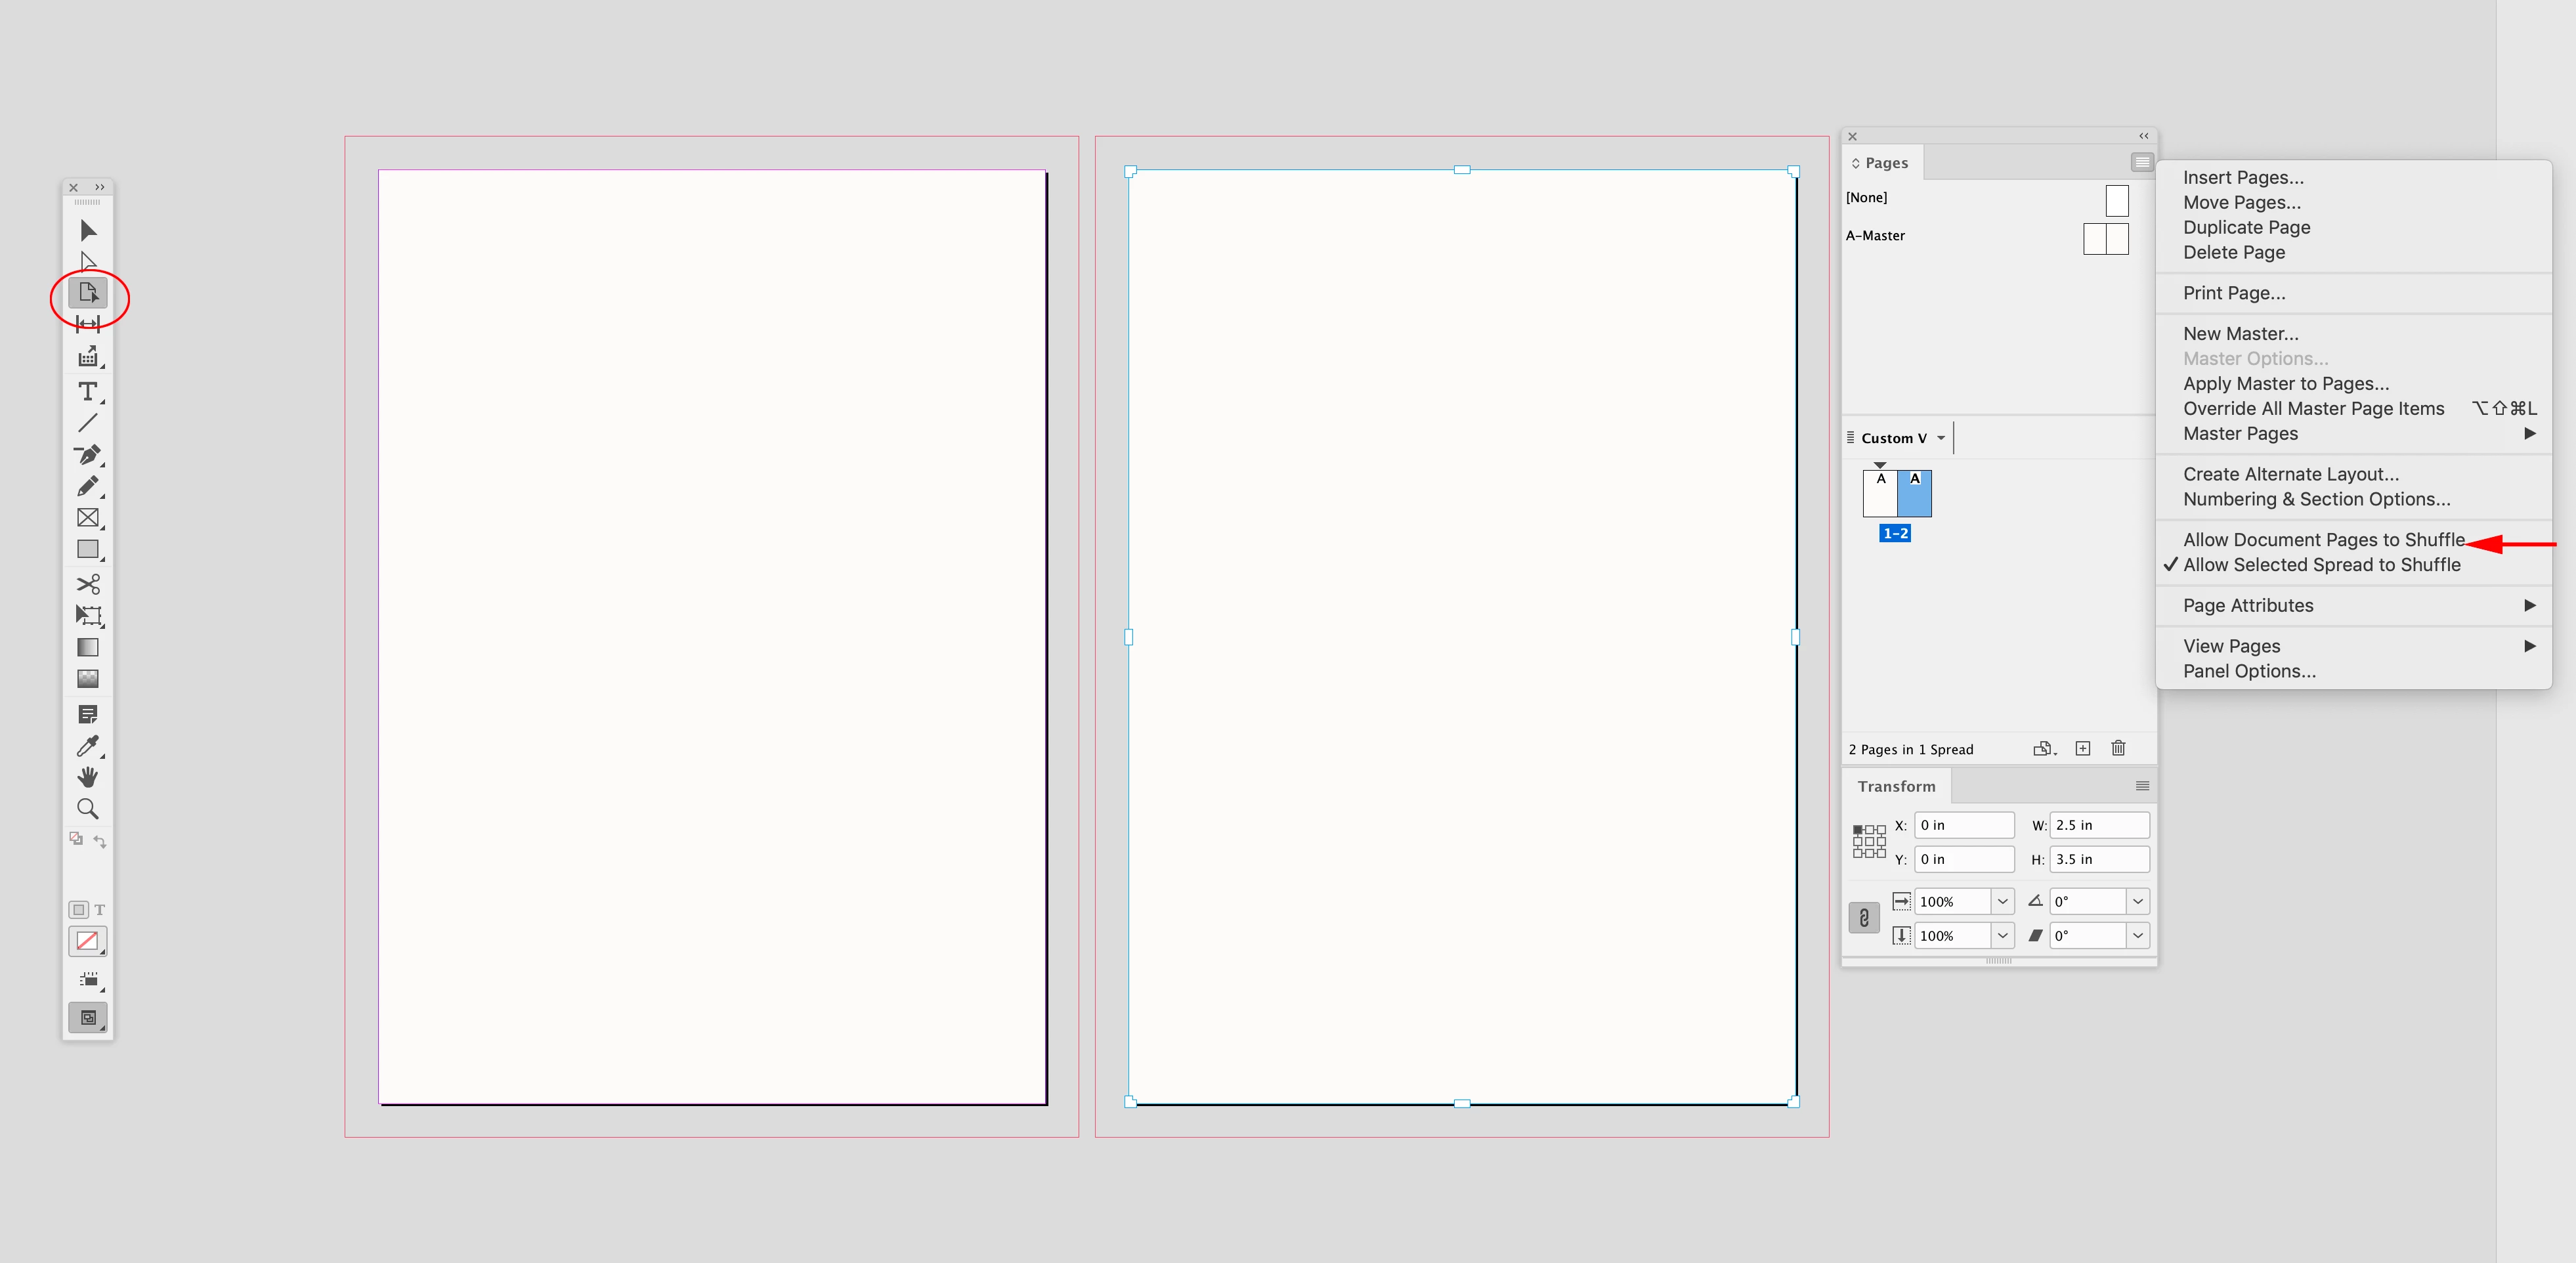Select the Pen tool
This screenshot has height=1263, width=2576.
pos(88,455)
